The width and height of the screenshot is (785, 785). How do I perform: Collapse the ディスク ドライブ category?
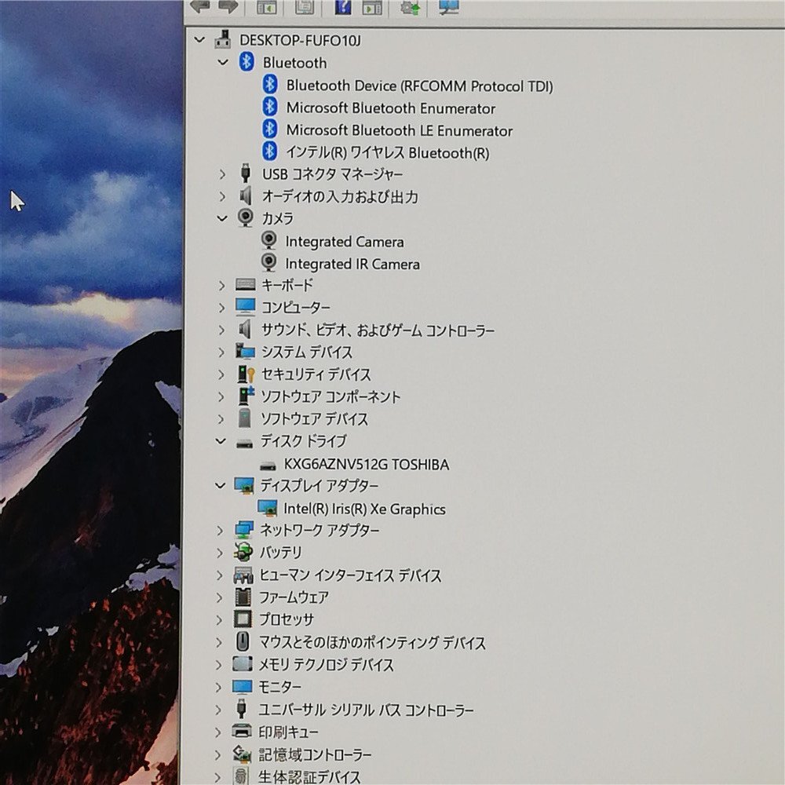coord(221,440)
